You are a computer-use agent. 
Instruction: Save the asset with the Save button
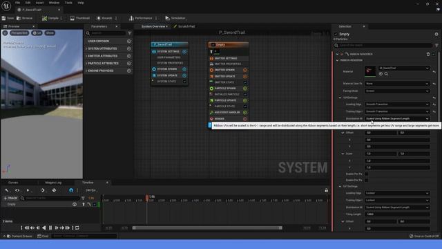coord(8,18)
